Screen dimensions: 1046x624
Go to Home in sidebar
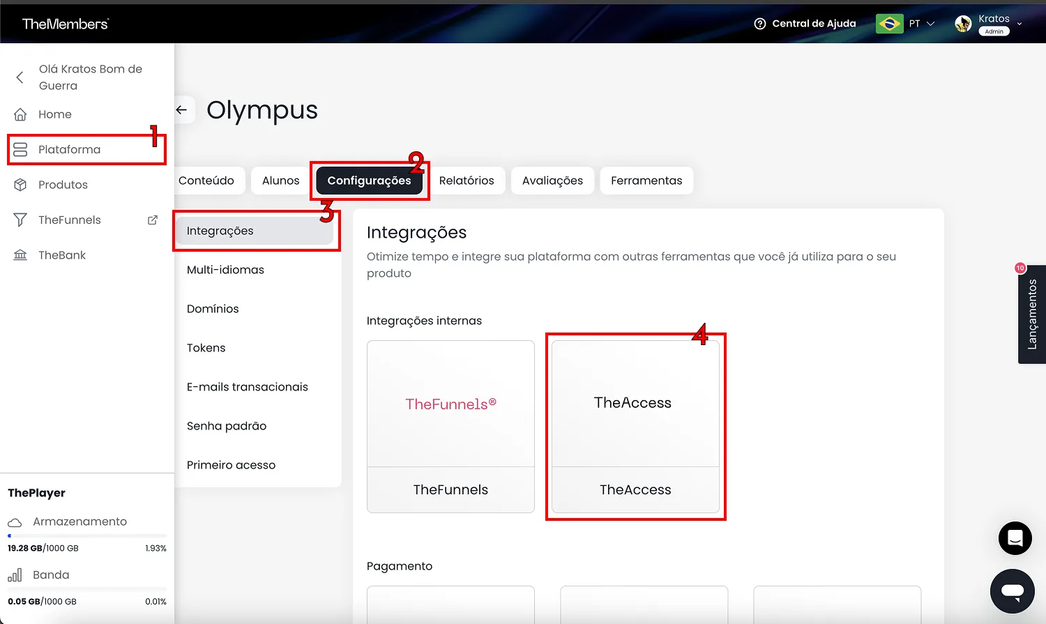55,114
